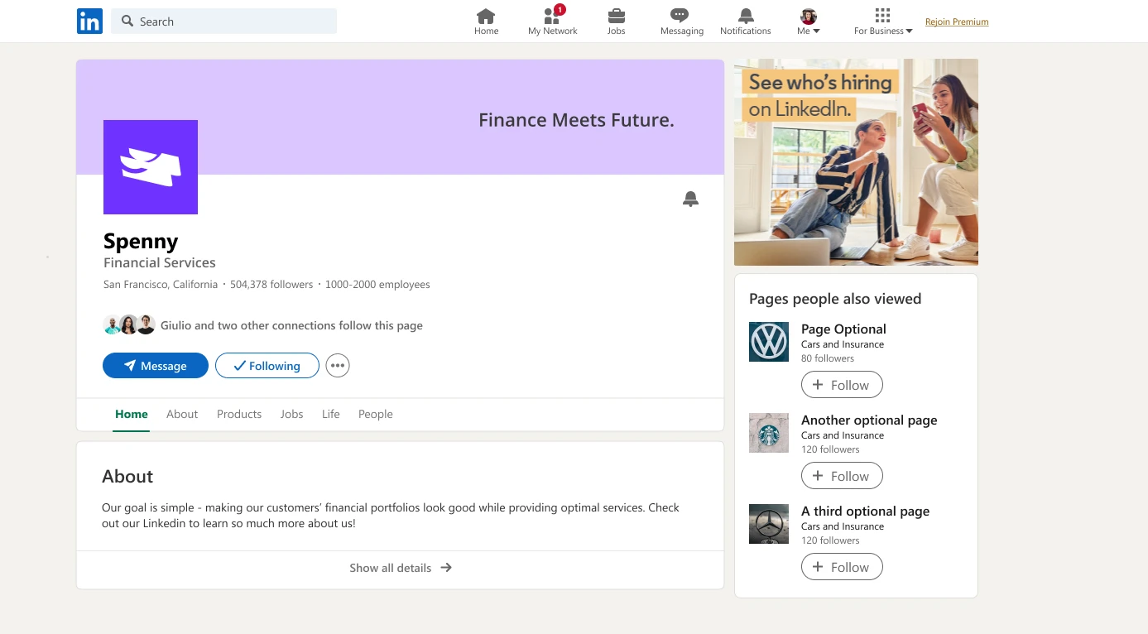Switch to the Life tab
1148x634 pixels.
[331, 414]
